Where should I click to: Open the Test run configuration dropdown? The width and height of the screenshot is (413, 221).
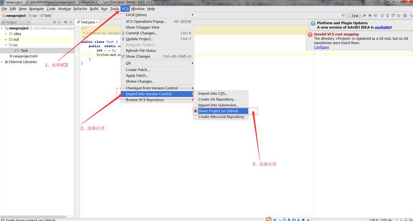pyautogui.click(x=354, y=16)
